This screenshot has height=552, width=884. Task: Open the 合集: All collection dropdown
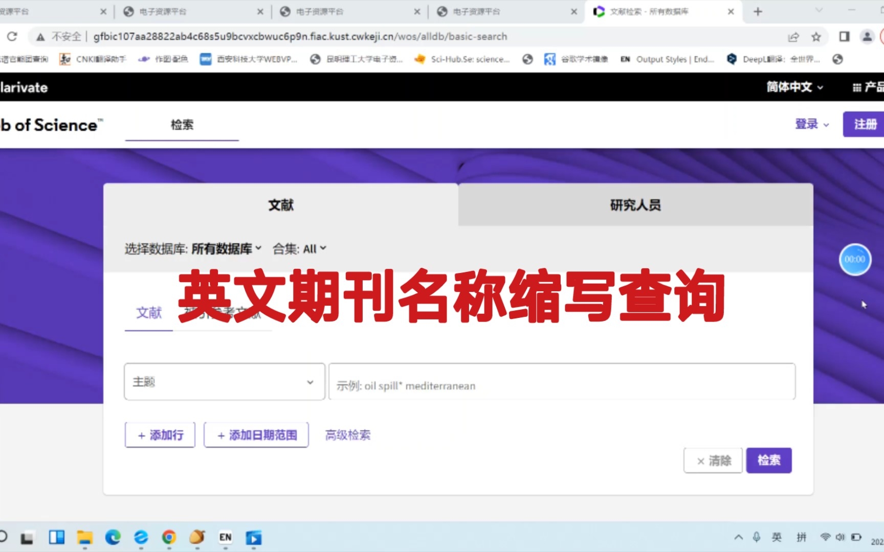coord(299,249)
